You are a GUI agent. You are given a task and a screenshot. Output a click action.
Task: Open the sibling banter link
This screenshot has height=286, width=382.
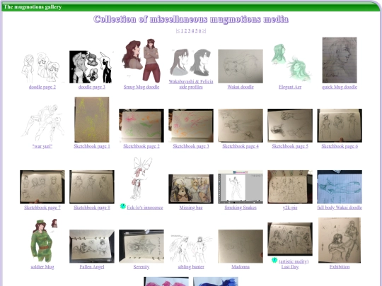(x=191, y=267)
